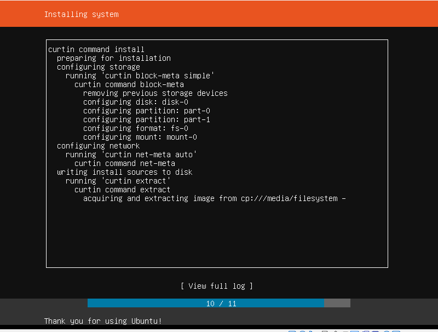
Task: Click the 'configuring disk: disk-0' line
Action: click(x=136, y=102)
